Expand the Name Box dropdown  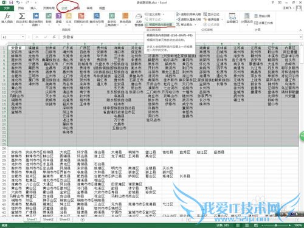point(22,37)
